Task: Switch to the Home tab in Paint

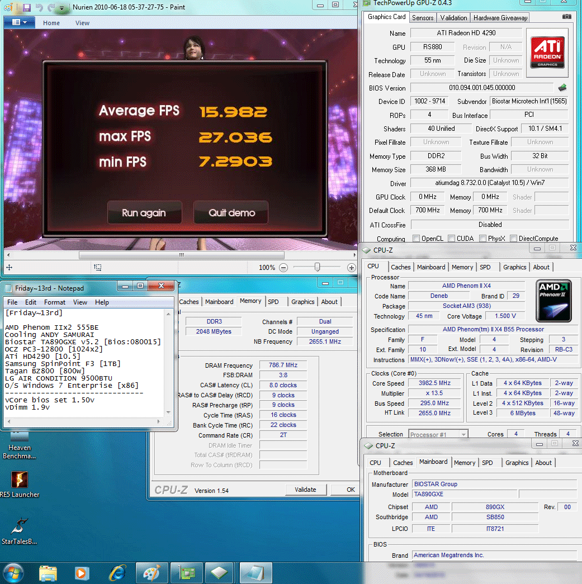Action: tap(51, 23)
